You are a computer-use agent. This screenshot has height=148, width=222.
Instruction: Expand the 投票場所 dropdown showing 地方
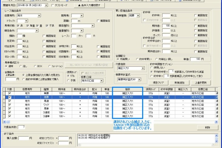39,16
